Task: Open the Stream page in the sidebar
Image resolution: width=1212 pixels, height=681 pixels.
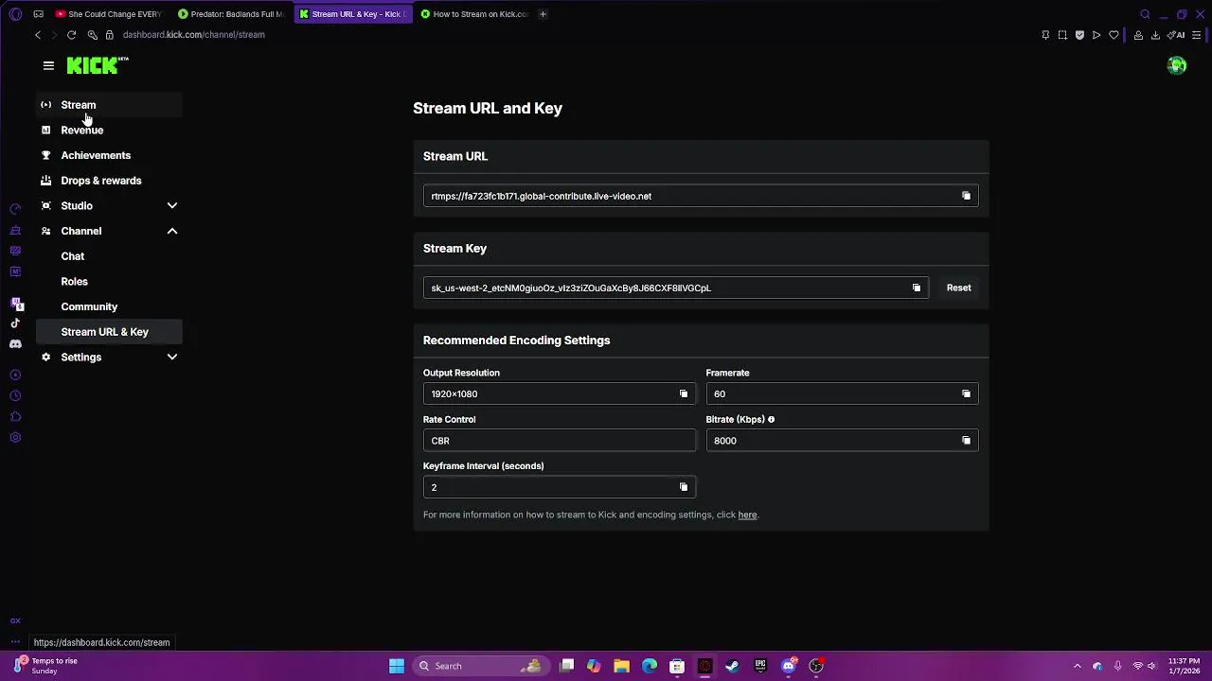Action: point(109,105)
